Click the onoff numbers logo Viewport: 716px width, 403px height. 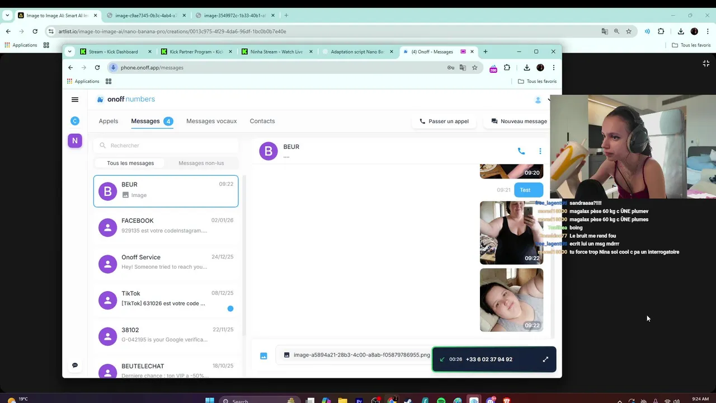[126, 99]
